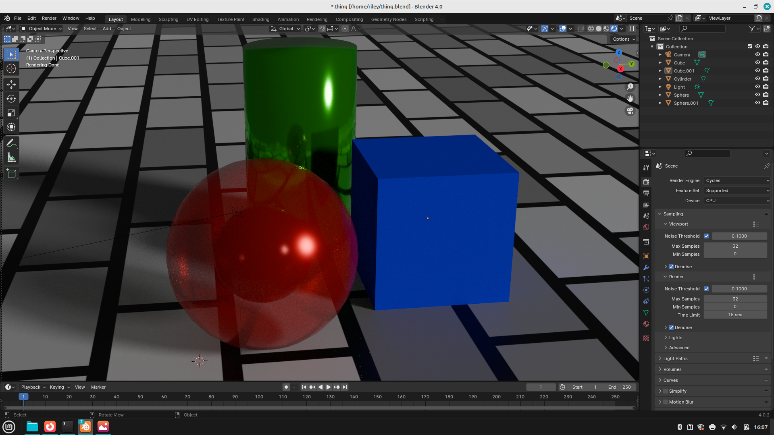Click the Render Max Samples field
This screenshot has width=774, height=435.
735,299
